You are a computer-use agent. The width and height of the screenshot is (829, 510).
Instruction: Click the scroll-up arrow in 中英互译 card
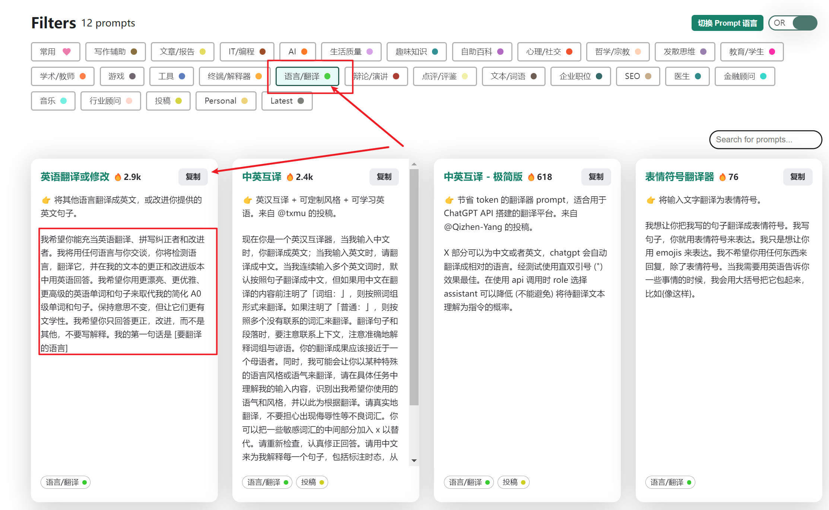tap(414, 164)
